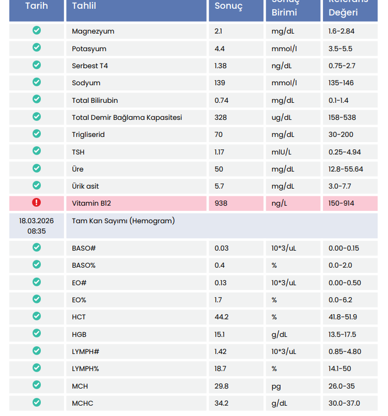Click the green status icon for TSH
Viewport: 388px width, 416px height.
point(37,151)
